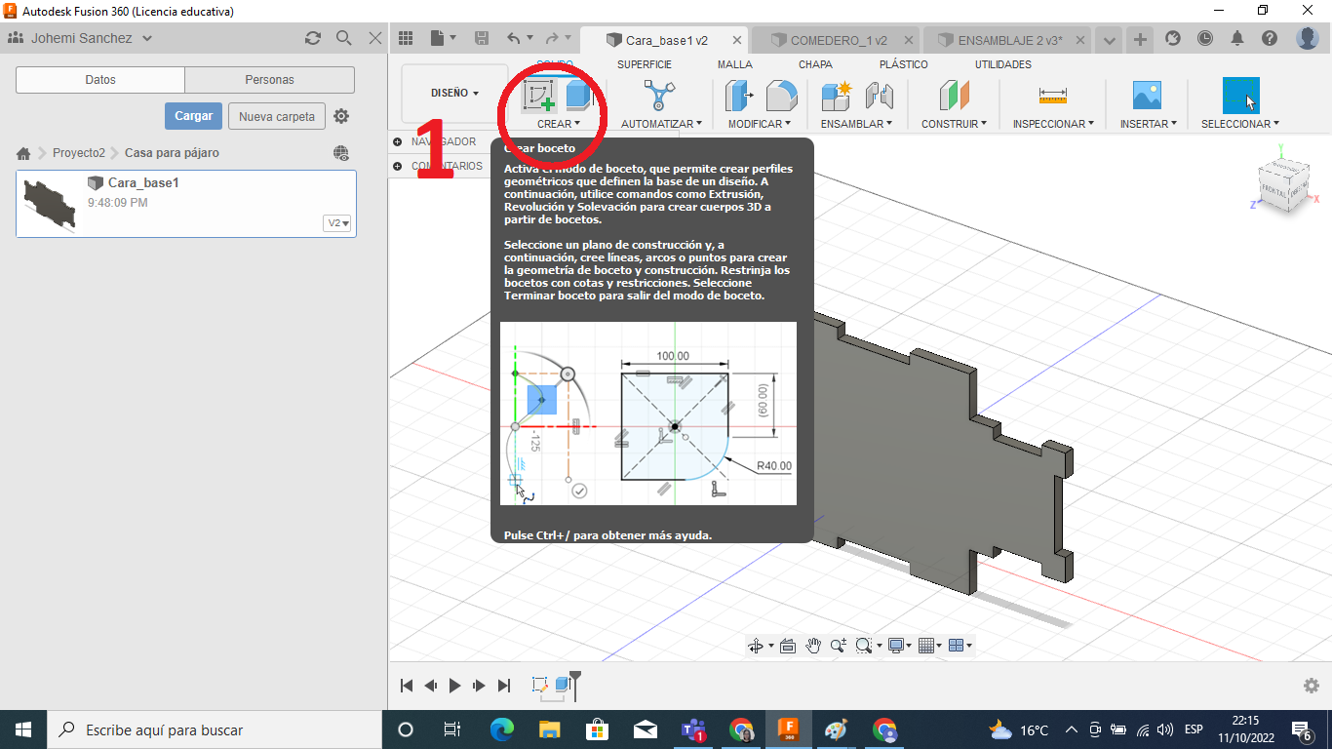The height and width of the screenshot is (749, 1332).
Task: Click the job status clock icon
Action: coord(1205,38)
